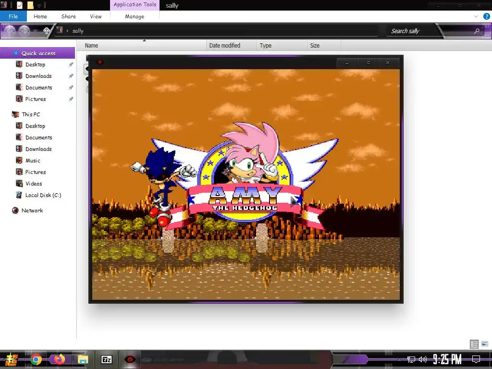This screenshot has height=369, width=492.
Task: Open File Explorer taskbar icon
Action: pos(83,359)
